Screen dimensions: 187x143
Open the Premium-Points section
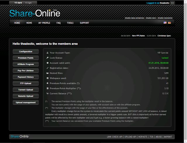point(26,58)
